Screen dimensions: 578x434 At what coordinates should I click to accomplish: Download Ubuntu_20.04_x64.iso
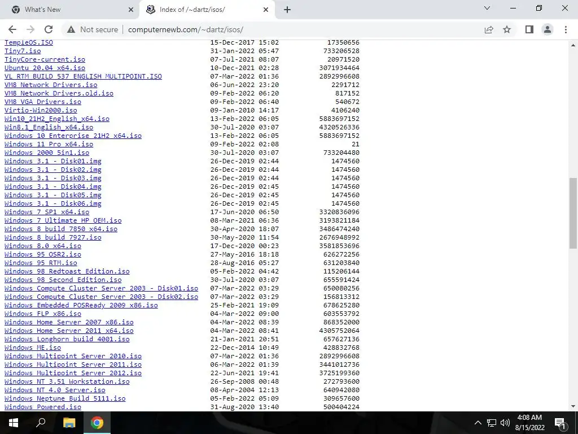(45, 68)
